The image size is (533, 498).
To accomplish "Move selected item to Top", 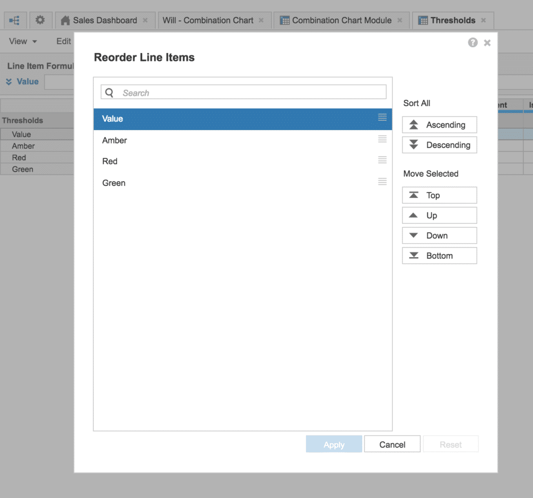I will [x=439, y=195].
